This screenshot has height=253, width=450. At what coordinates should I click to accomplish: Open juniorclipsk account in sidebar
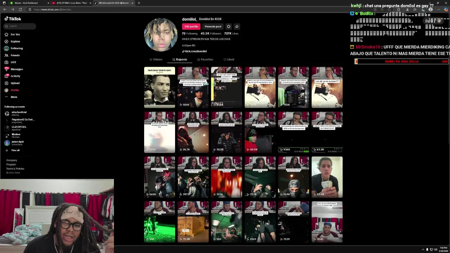coord(14,143)
